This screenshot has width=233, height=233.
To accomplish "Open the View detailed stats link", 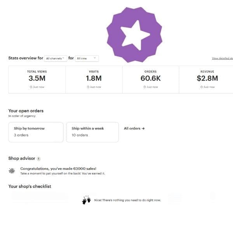I will [222, 58].
